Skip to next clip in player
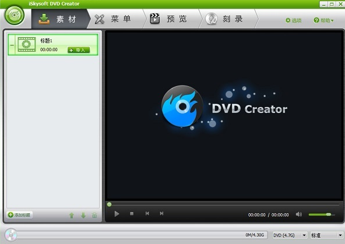345x244 pixels. [161, 214]
